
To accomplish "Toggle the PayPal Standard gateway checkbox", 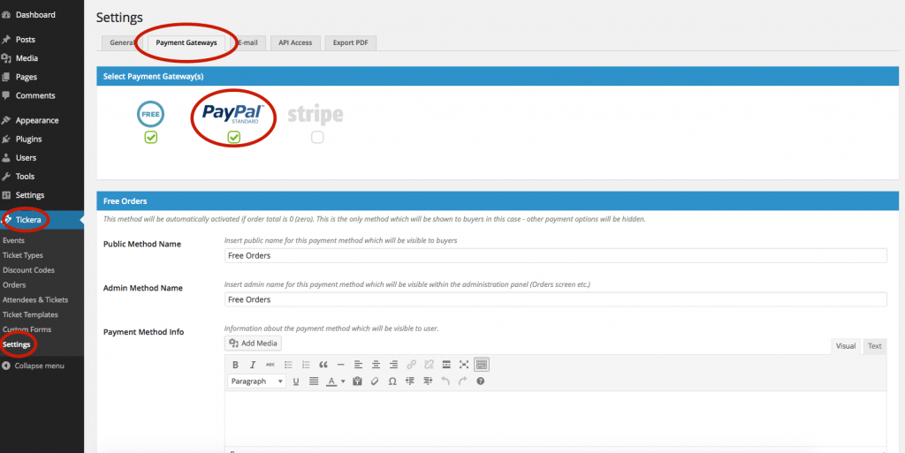I will click(x=233, y=138).
